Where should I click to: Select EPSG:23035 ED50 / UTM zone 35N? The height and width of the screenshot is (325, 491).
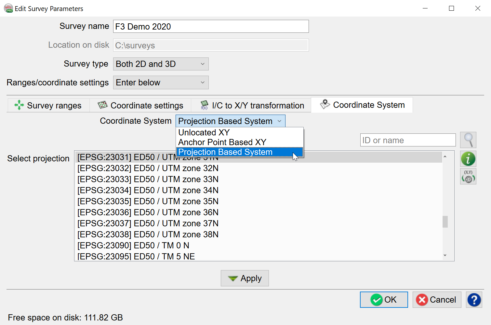click(148, 201)
